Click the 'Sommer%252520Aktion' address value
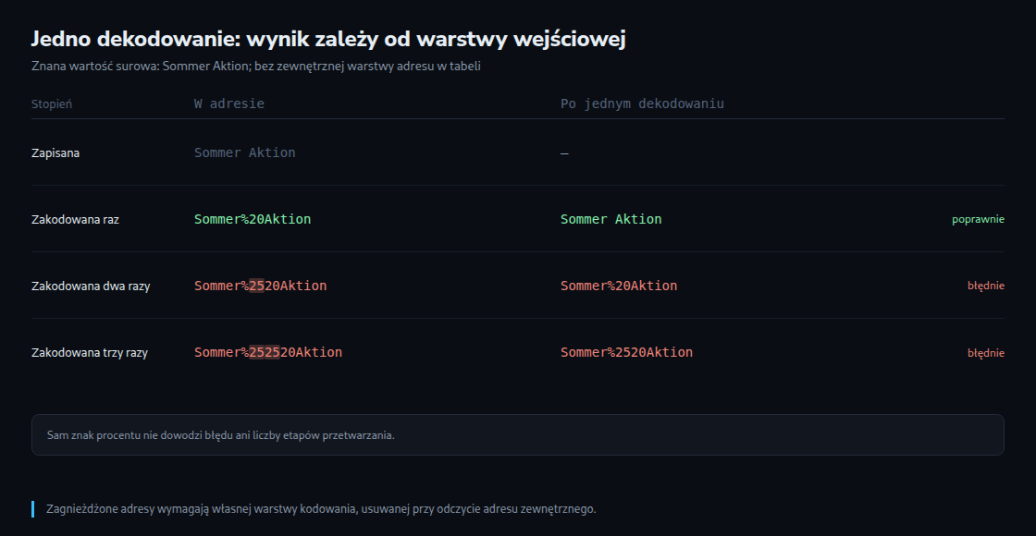The width and height of the screenshot is (1036, 536). (x=268, y=352)
